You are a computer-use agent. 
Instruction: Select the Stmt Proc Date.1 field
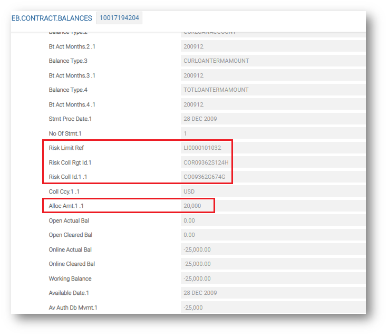coord(273,119)
